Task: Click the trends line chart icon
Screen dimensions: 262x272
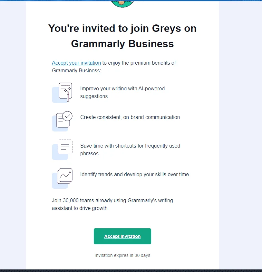Action: 62,178
